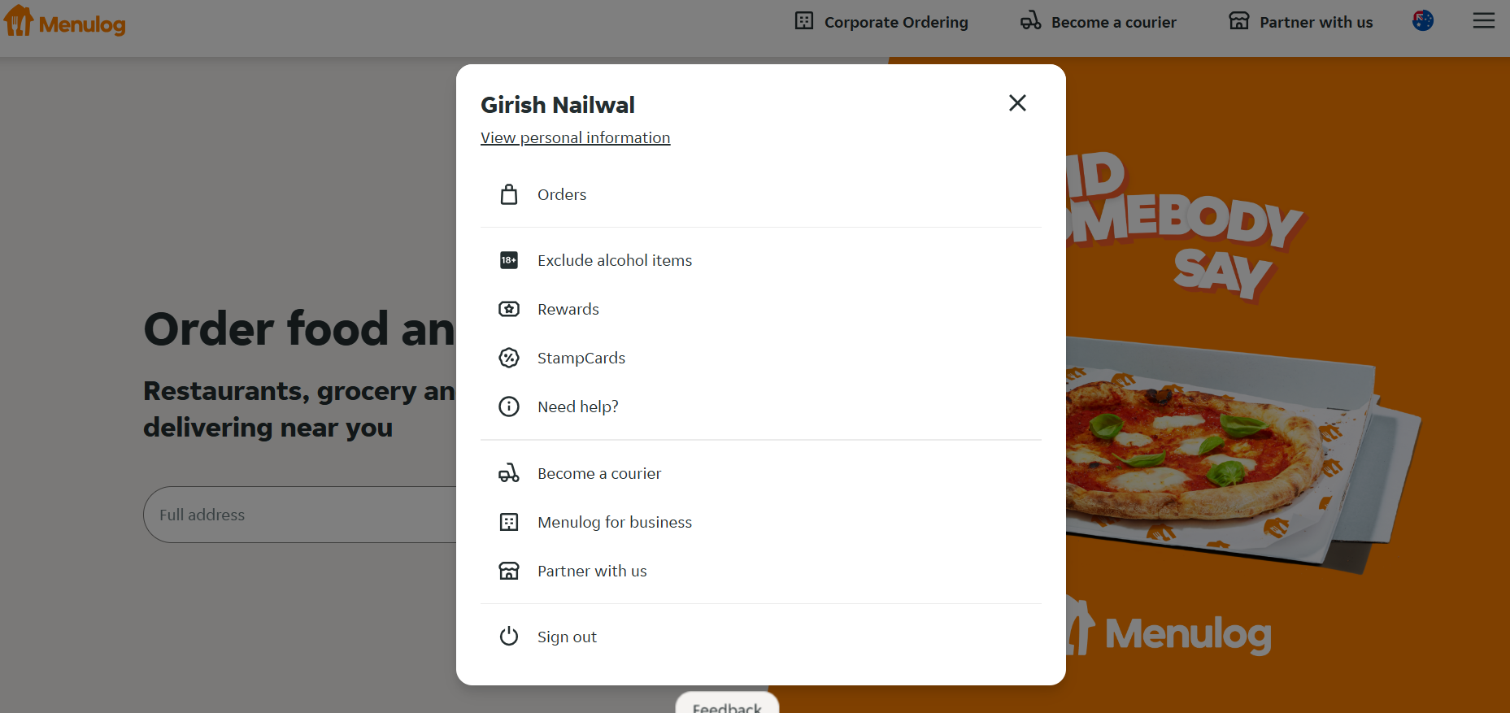Click the Menulog for business building icon
Screen dimensions: 1510x713
(509, 522)
